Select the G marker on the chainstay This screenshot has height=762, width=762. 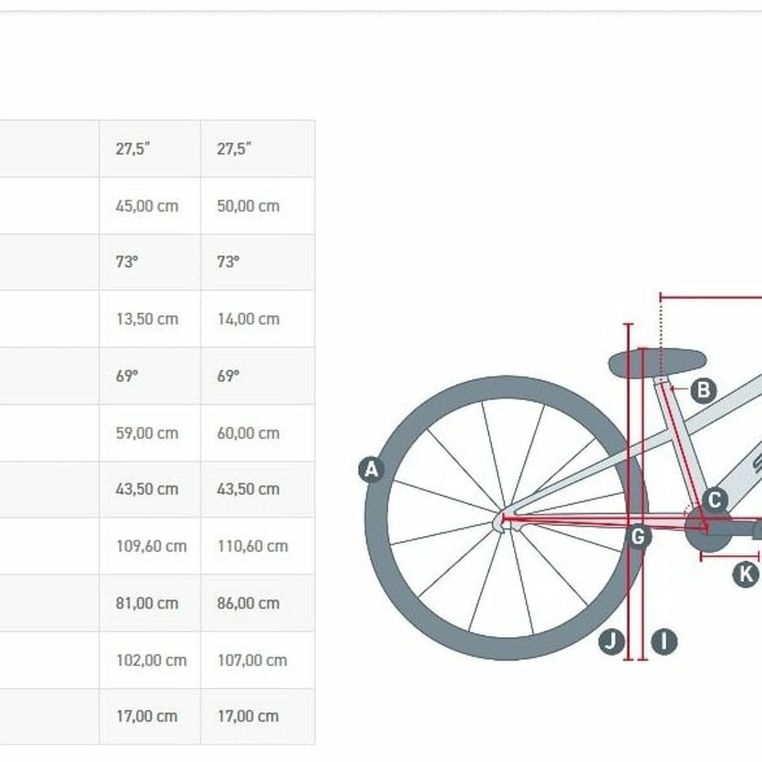point(638,536)
